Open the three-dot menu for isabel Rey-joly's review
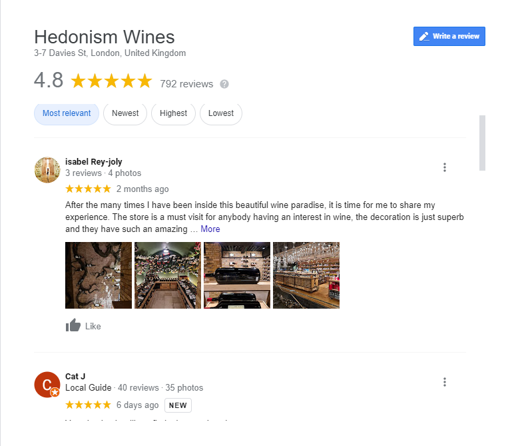Viewport: 518px width, 446px height. coord(445,167)
